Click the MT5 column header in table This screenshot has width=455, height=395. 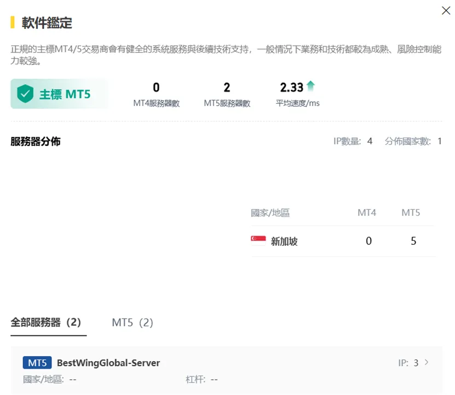(x=411, y=213)
